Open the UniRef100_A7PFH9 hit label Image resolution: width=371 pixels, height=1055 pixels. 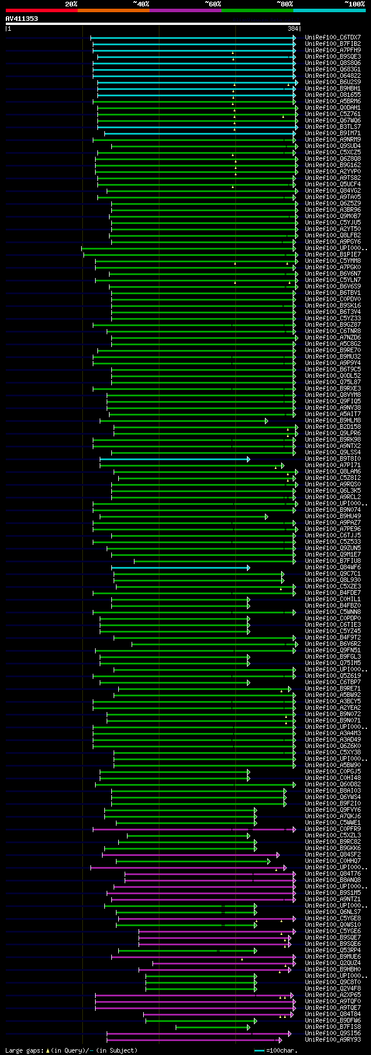pos(333,50)
